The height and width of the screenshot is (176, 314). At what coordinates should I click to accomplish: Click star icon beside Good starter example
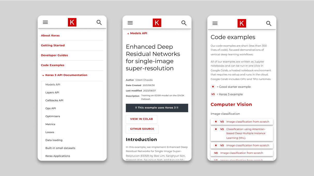tap(213, 87)
